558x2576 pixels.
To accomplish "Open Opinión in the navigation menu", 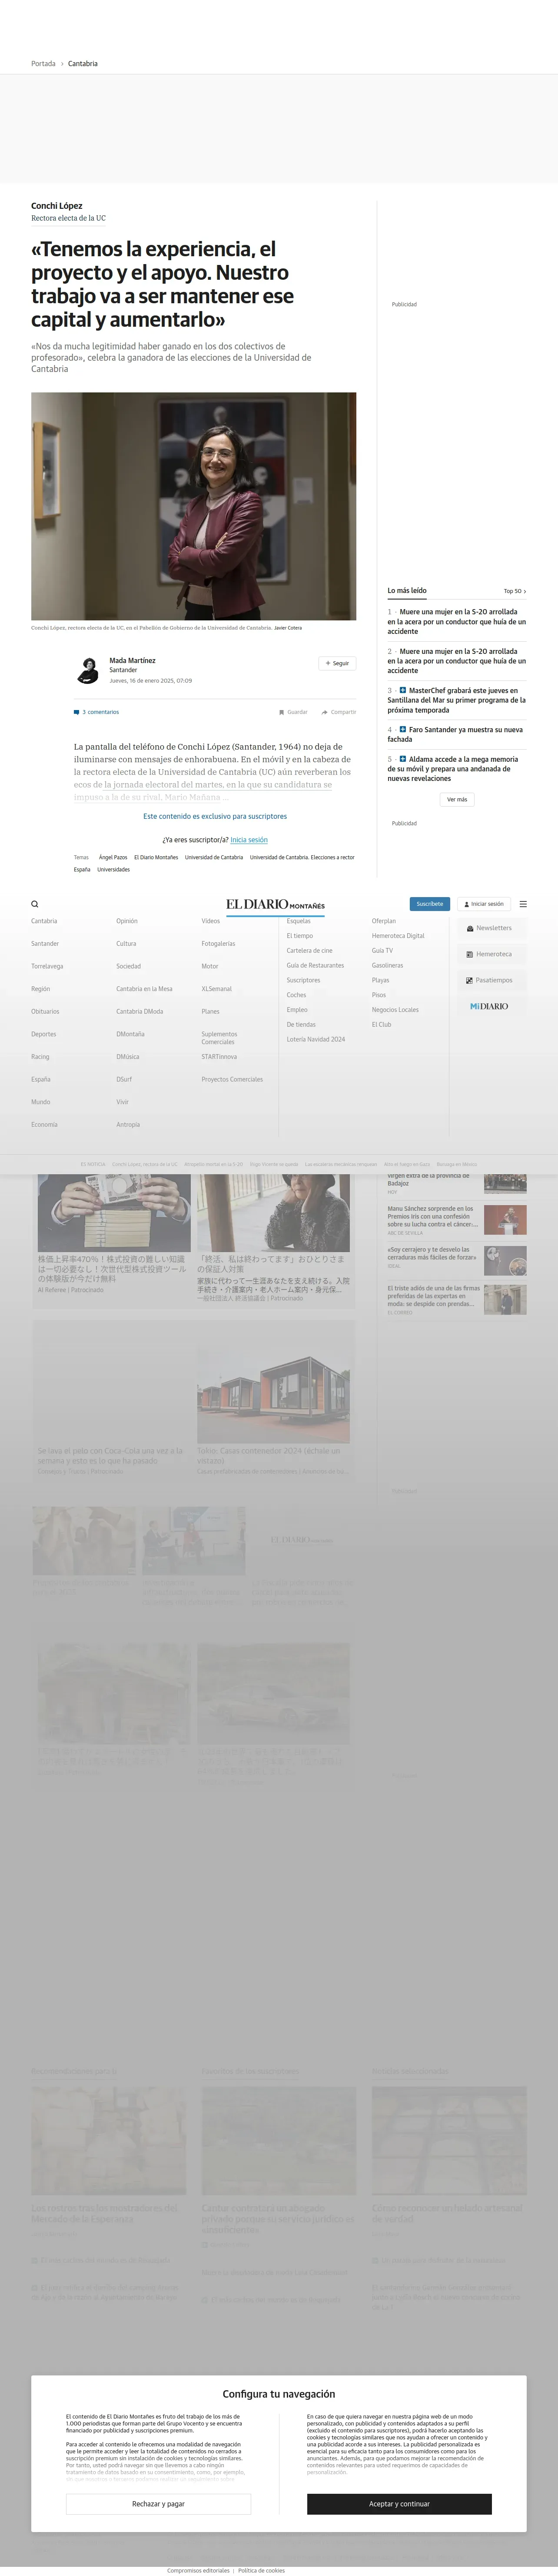I will pos(127,921).
